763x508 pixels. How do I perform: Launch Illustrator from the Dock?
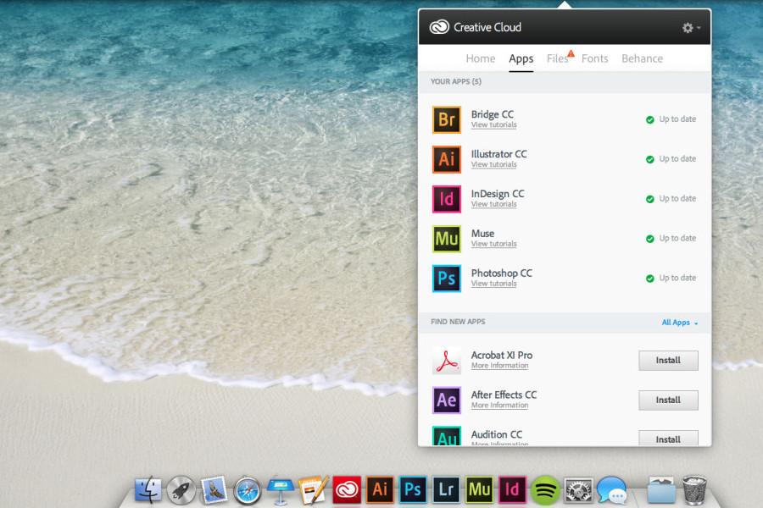[380, 489]
